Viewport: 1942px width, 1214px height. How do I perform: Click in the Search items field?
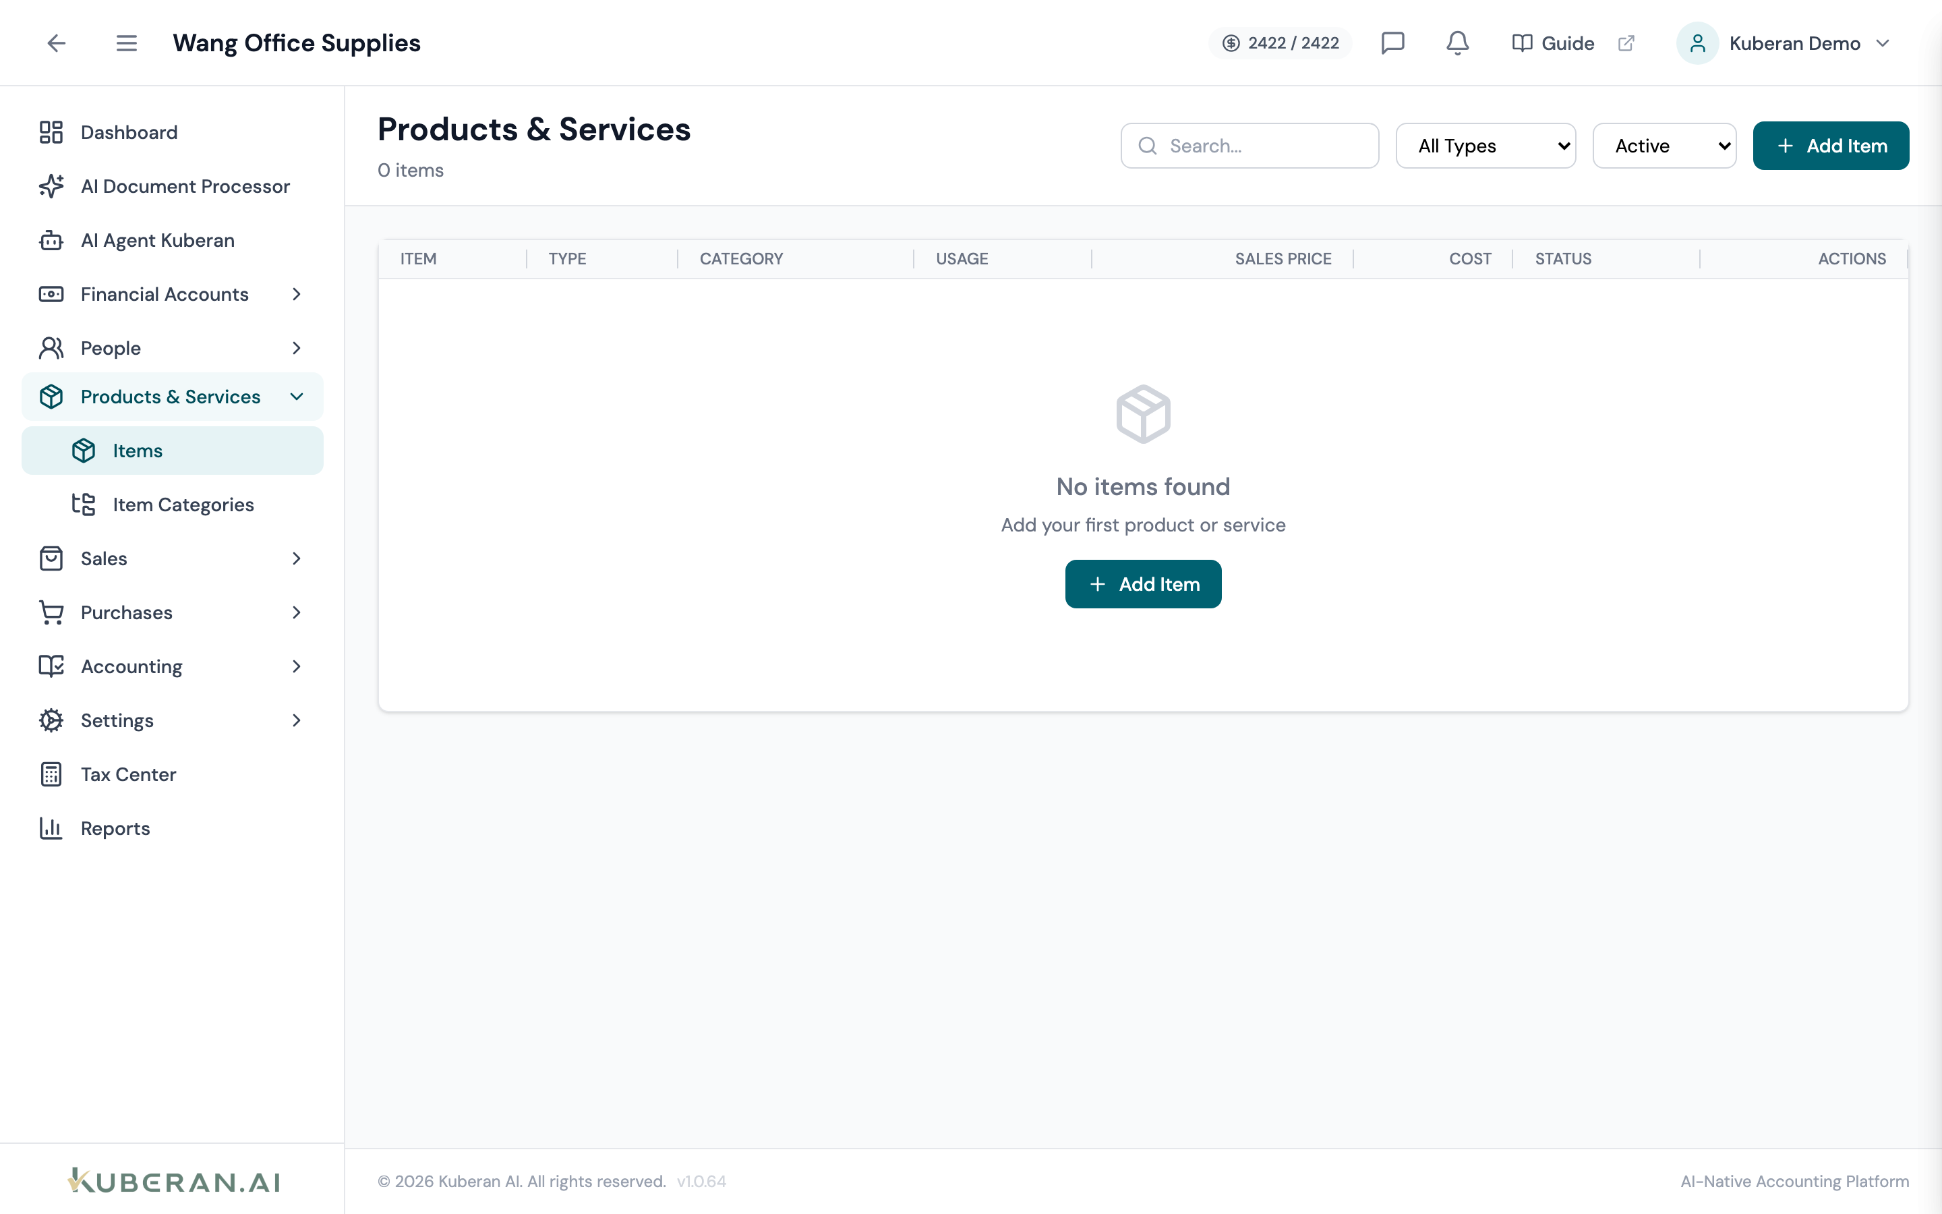(x=1249, y=145)
